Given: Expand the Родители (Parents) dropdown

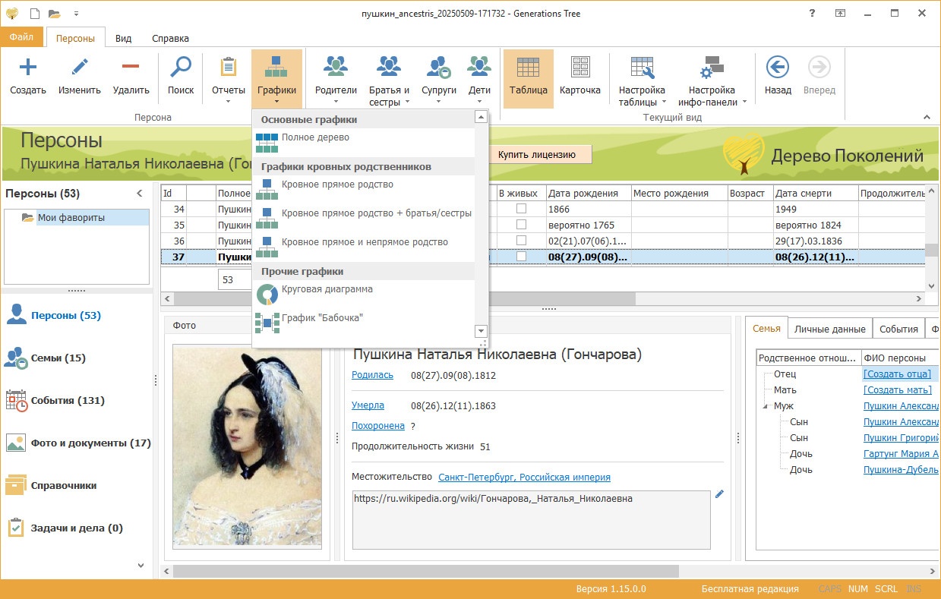Looking at the screenshot, I should click(336, 80).
